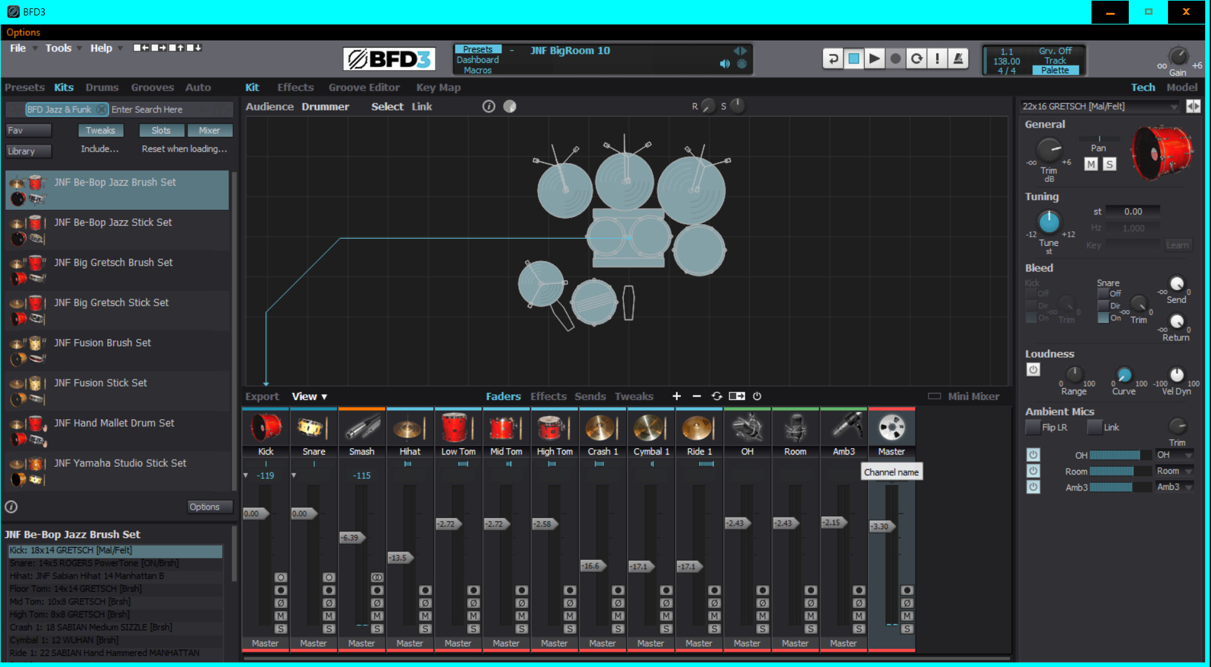The width and height of the screenshot is (1211, 667).
Task: Toggle the Loudness power button
Action: 1033,370
